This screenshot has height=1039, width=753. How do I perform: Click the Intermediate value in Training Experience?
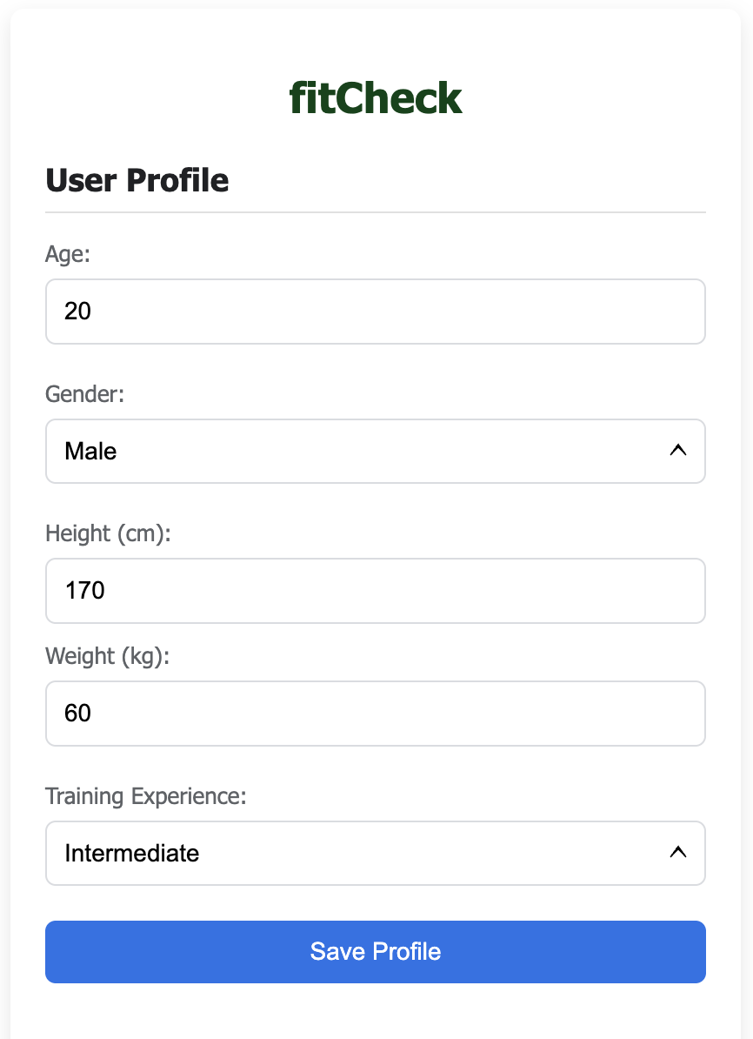(x=132, y=854)
